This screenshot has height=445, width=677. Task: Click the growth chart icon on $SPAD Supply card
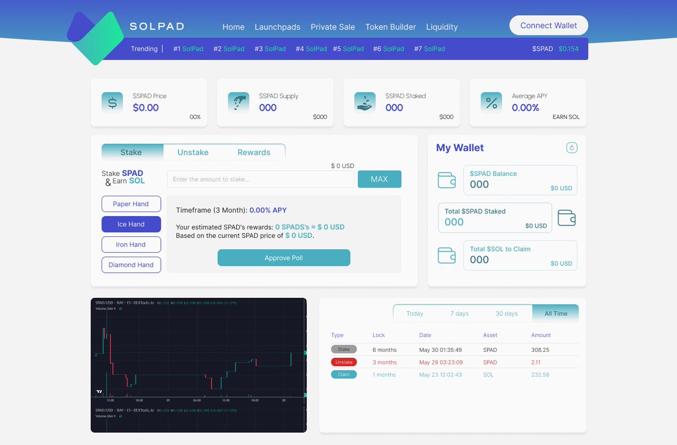[238, 103]
